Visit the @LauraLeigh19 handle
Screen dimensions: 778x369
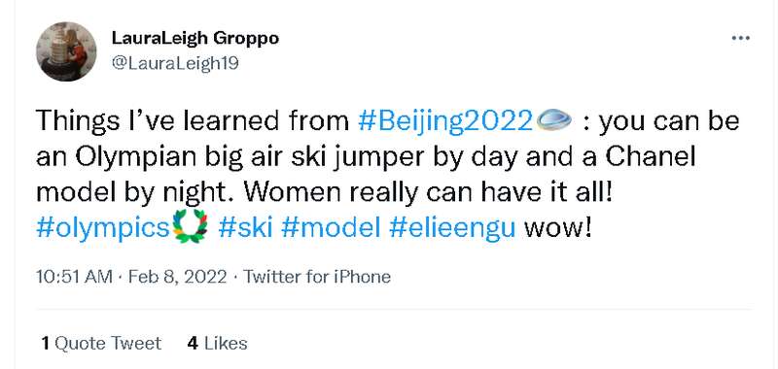pyautogui.click(x=175, y=64)
